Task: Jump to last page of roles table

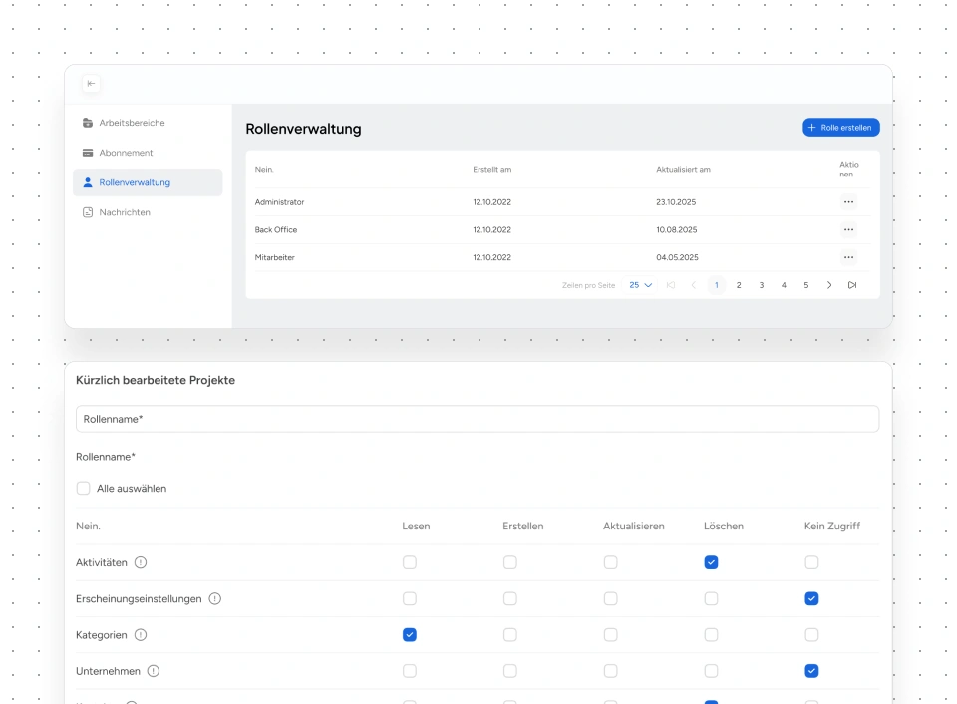Action: 852,285
